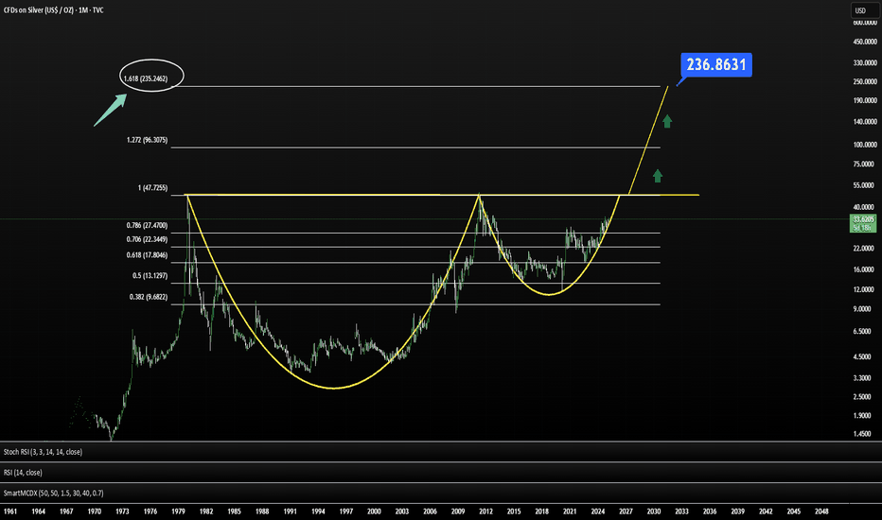Click the 2012 year on the time axis
The width and height of the screenshot is (882, 520).
click(486, 511)
